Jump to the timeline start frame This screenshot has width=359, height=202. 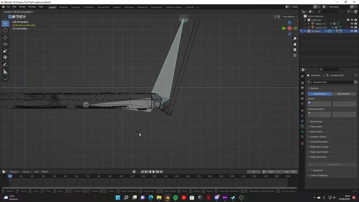tap(142, 172)
